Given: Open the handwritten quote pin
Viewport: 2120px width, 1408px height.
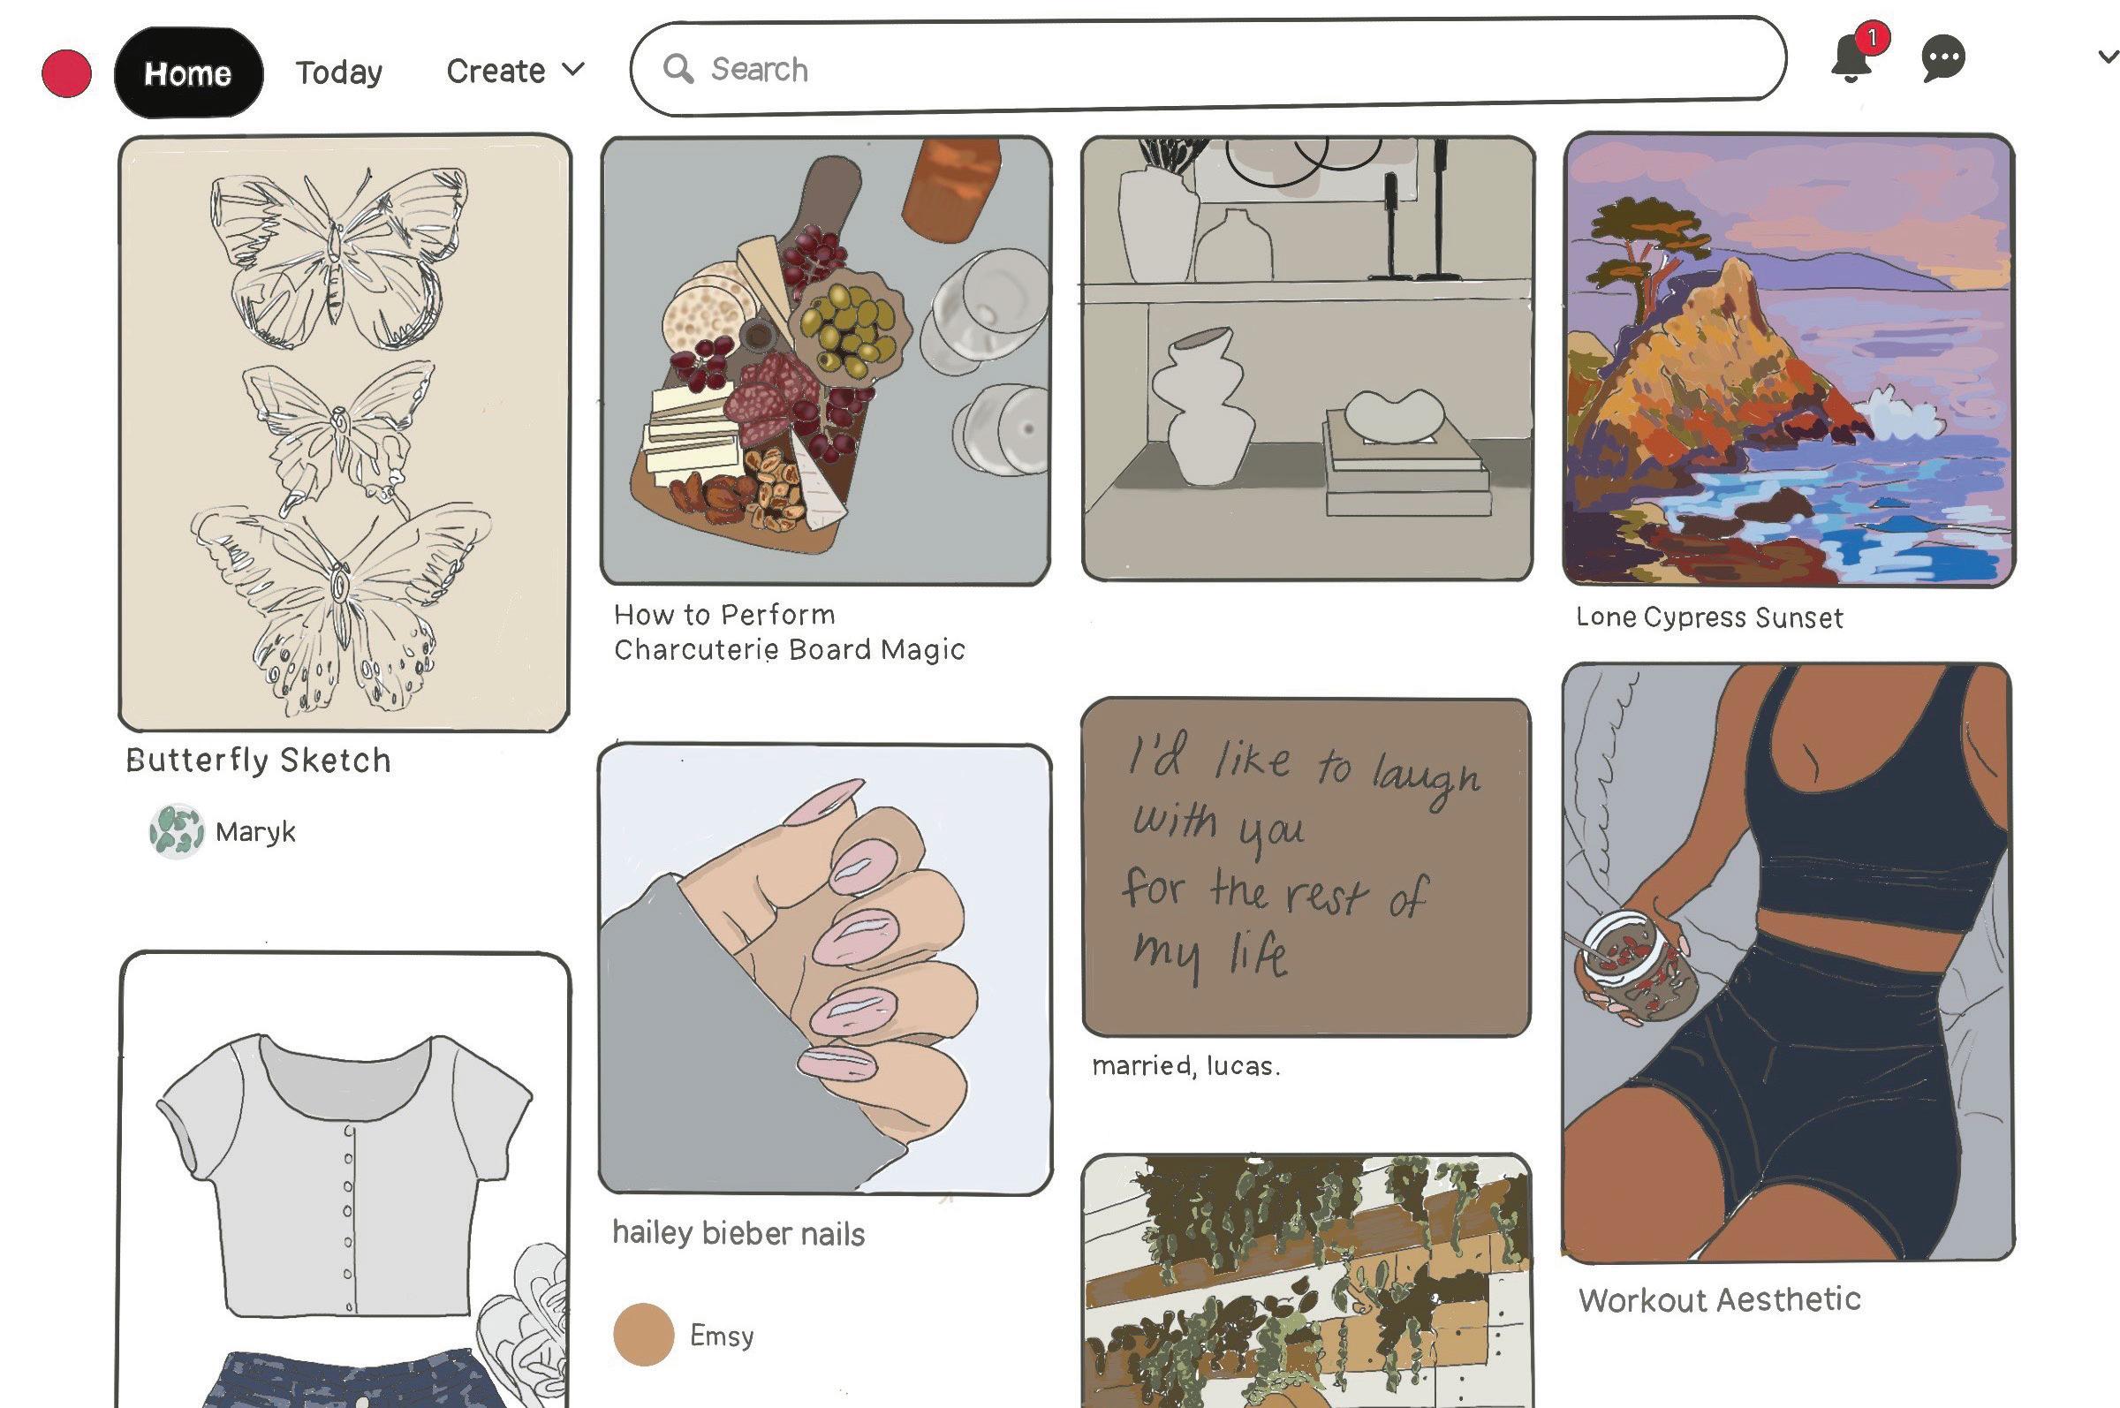Looking at the screenshot, I should click(1306, 867).
